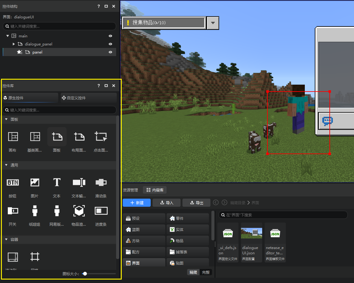Viewport: 354px width, 283px height.
Task: Hide the dialogue_panel node with eye icon
Action: 110,44
